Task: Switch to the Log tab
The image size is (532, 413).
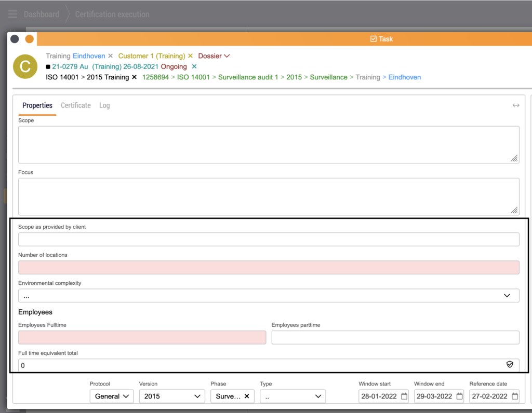Action: (104, 105)
